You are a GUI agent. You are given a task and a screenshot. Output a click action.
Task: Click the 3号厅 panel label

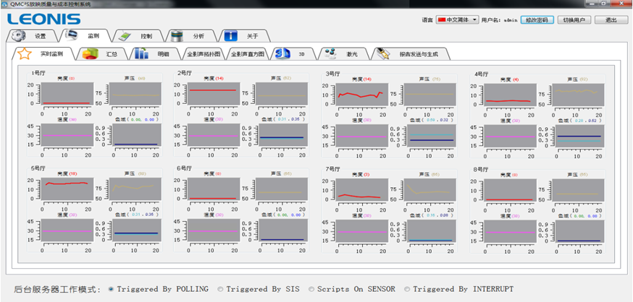[333, 74]
